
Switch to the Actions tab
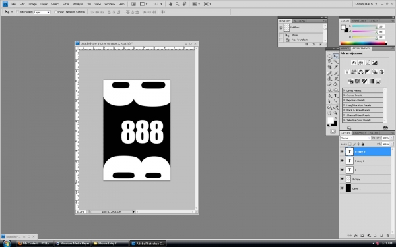pyautogui.click(x=299, y=21)
